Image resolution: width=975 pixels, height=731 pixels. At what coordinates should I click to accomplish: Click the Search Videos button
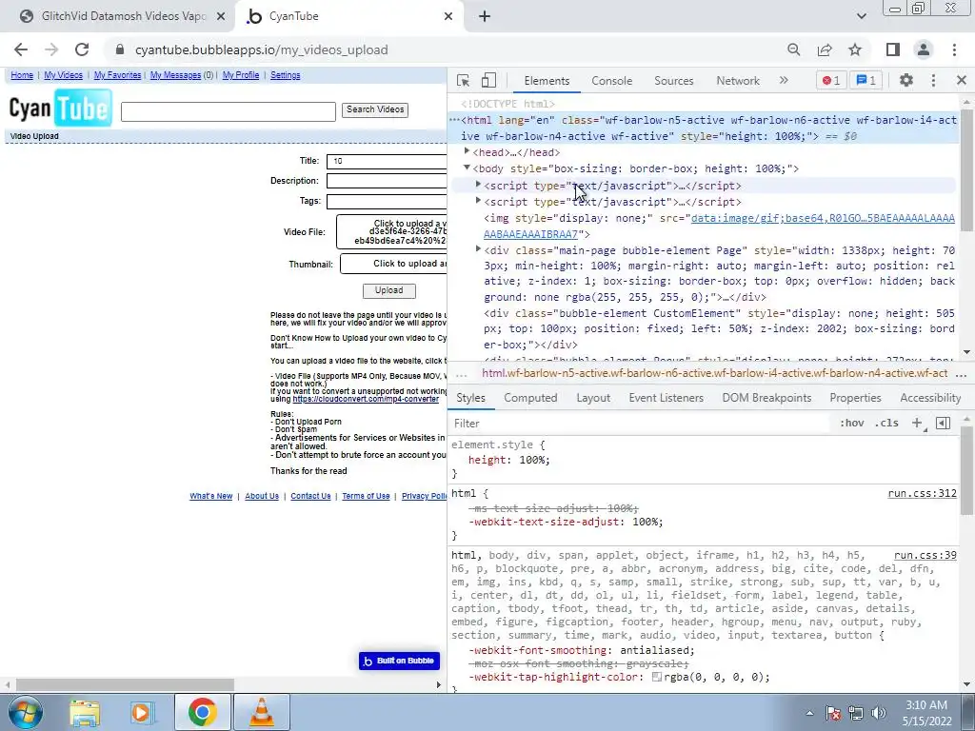pos(375,110)
